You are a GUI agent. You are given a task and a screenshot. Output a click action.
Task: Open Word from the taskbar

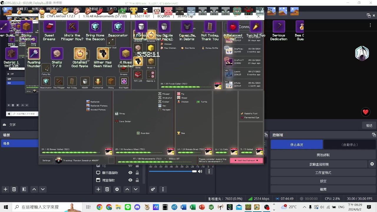tap(183, 207)
